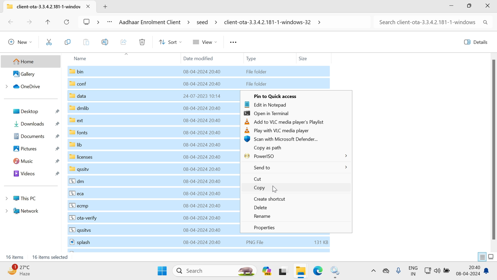Screen dimensions: 497x280
Task: Open Microsoft Edge from taskbar
Action: [318, 271]
